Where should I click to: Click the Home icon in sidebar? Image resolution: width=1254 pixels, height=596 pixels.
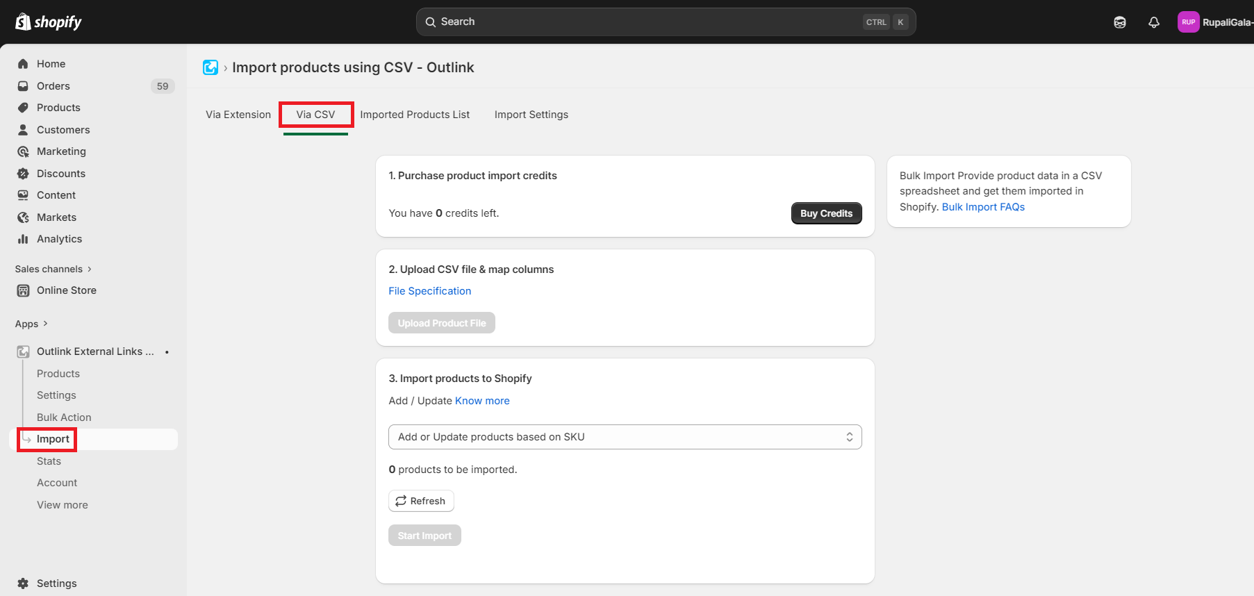(23, 64)
